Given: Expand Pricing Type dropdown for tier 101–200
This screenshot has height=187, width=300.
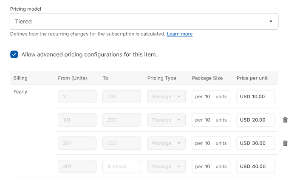Looking at the screenshot, I should coord(166,120).
